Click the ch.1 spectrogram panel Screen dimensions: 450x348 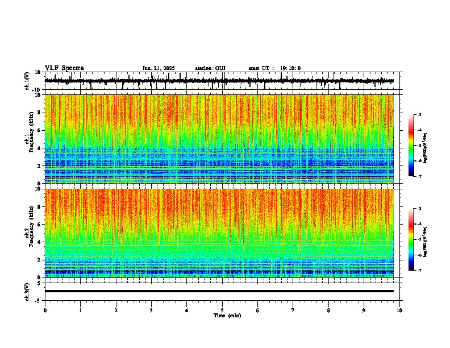coord(219,139)
